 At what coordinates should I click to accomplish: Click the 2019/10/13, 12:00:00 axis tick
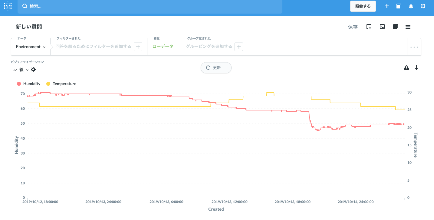(x=229, y=202)
